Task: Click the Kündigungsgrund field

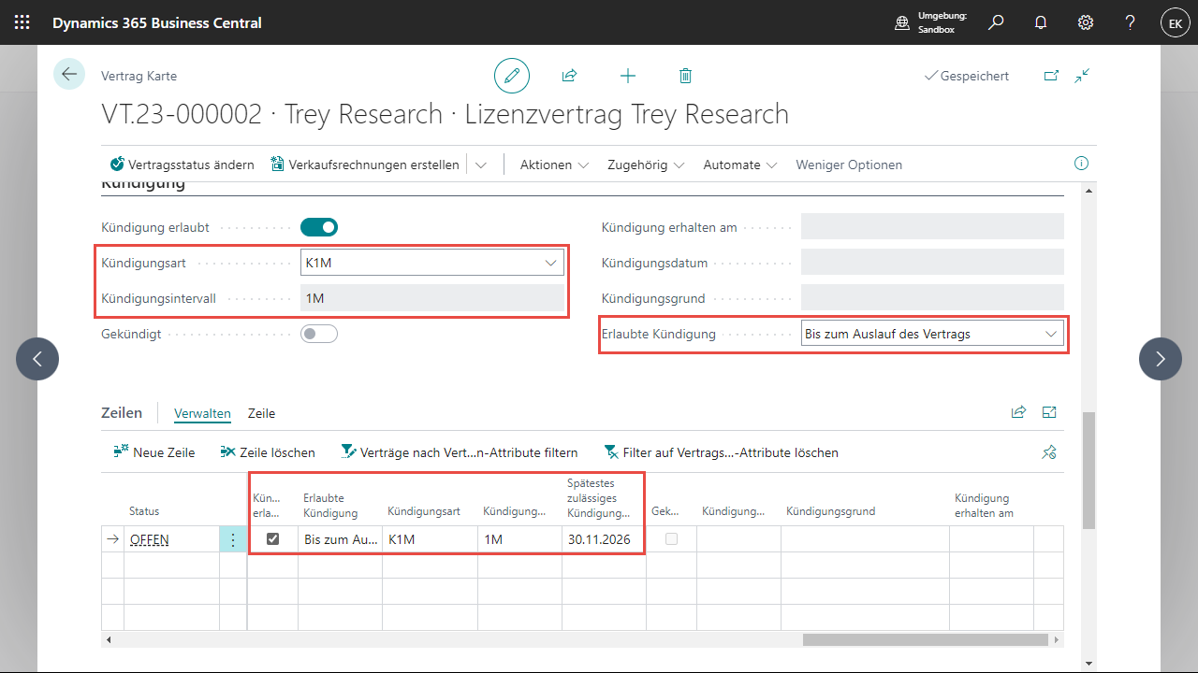Action: (932, 298)
